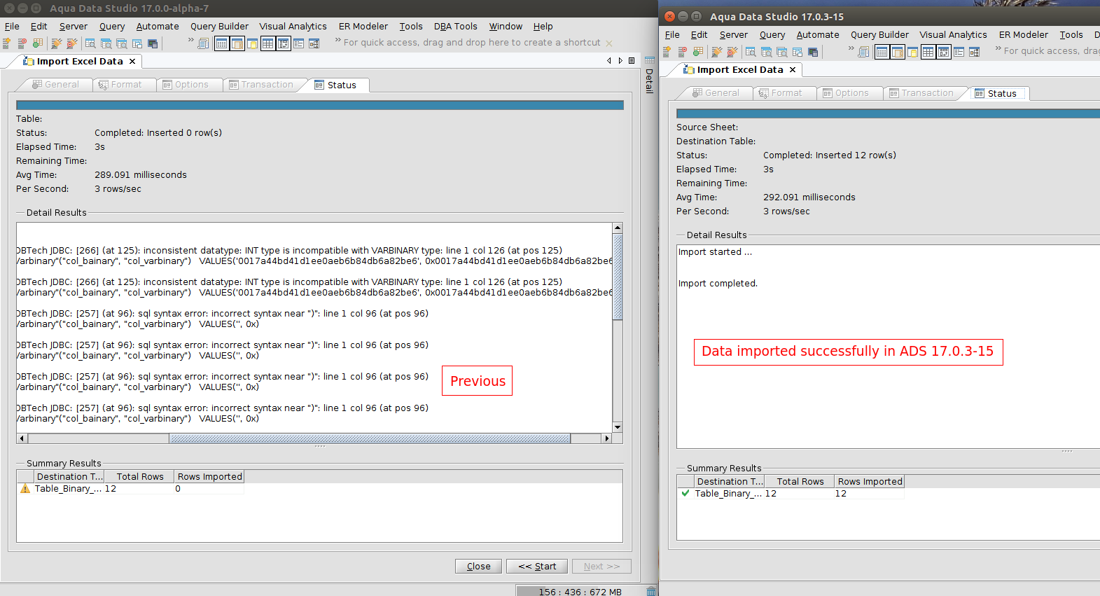Image resolution: width=1100 pixels, height=596 pixels.
Task: Click the register server icon in 17.0.3-15 window toolbar
Action: pos(667,52)
